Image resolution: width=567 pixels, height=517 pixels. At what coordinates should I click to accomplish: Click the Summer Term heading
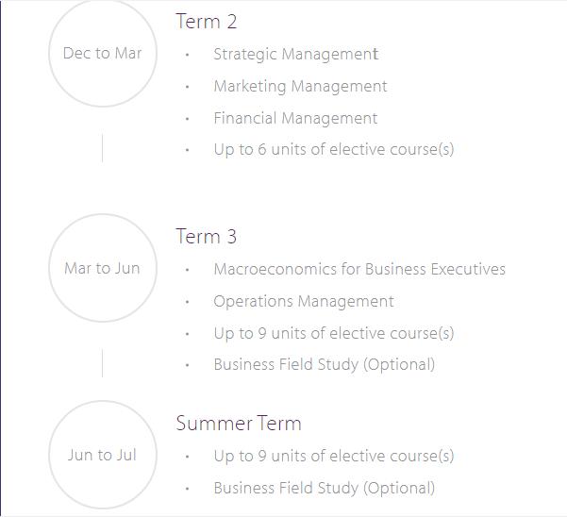tap(238, 424)
